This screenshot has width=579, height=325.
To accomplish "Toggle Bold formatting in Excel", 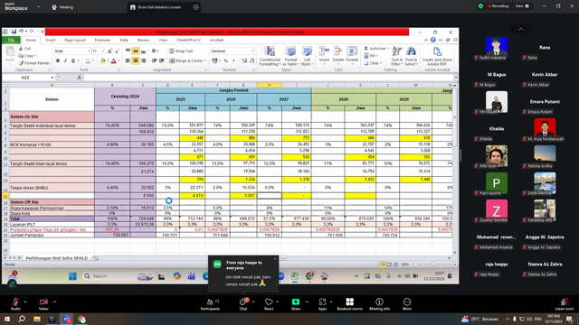I will pyautogui.click(x=58, y=60).
